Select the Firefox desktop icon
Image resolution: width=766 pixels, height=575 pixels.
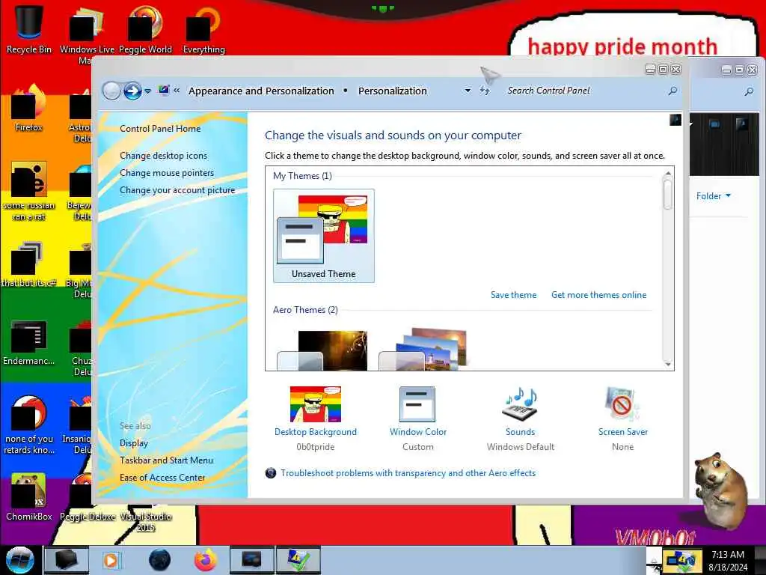[29, 108]
